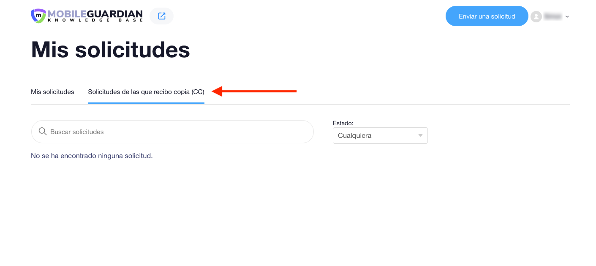Click the magnifying glass search icon
Screen dimensions: 596x266
(43, 132)
